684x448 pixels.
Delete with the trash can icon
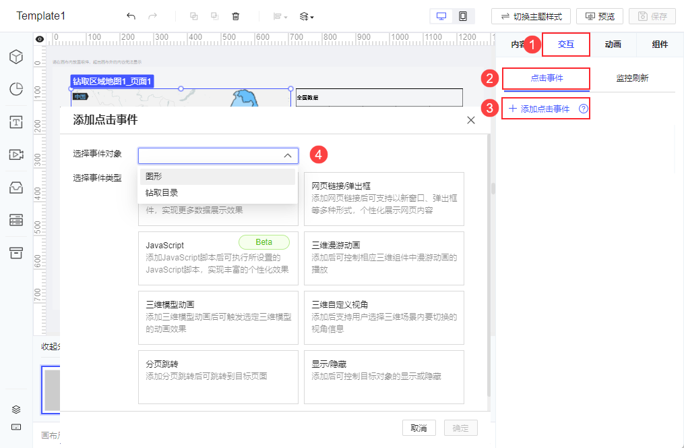[236, 16]
